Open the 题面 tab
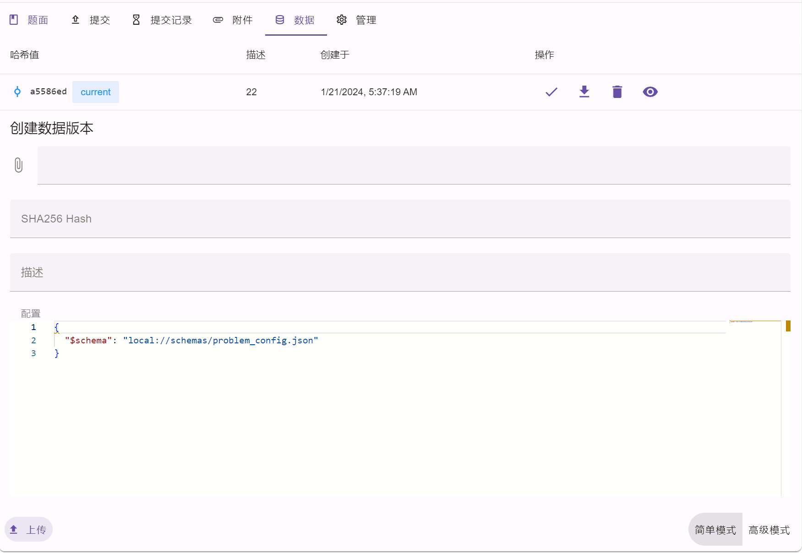This screenshot has width=802, height=553. click(29, 20)
